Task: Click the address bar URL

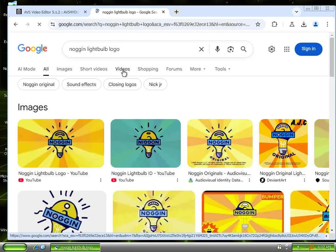Action: (x=154, y=24)
